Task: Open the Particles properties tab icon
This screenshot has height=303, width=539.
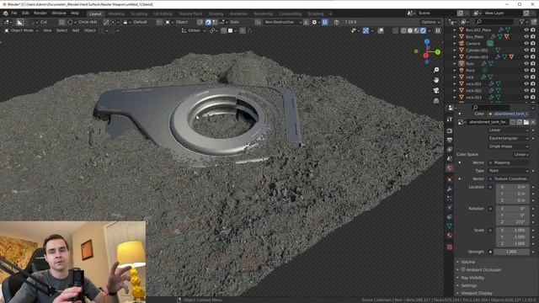Action: (450, 199)
